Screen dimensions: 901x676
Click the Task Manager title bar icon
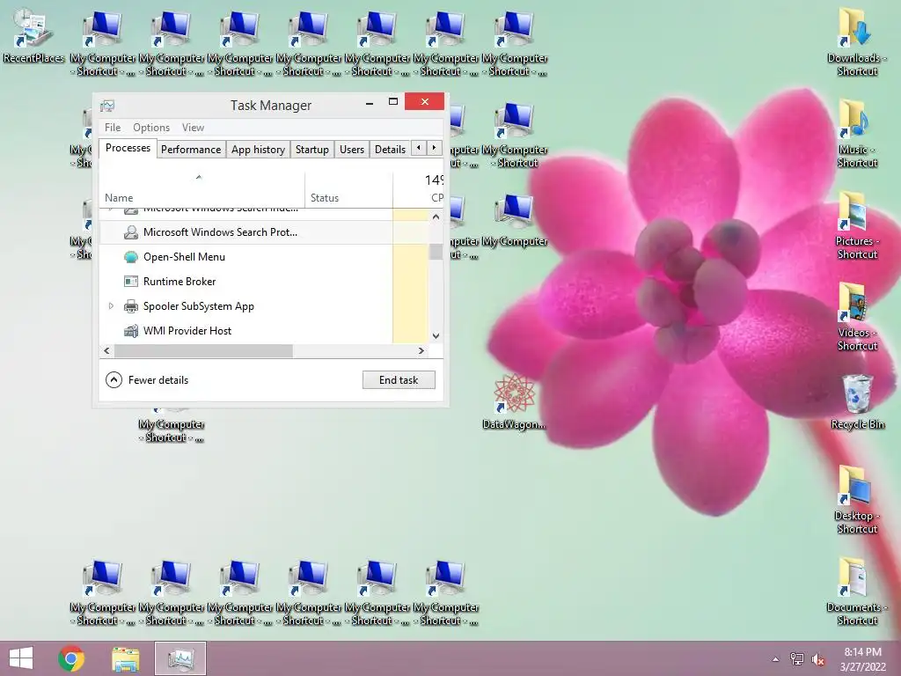tap(107, 106)
